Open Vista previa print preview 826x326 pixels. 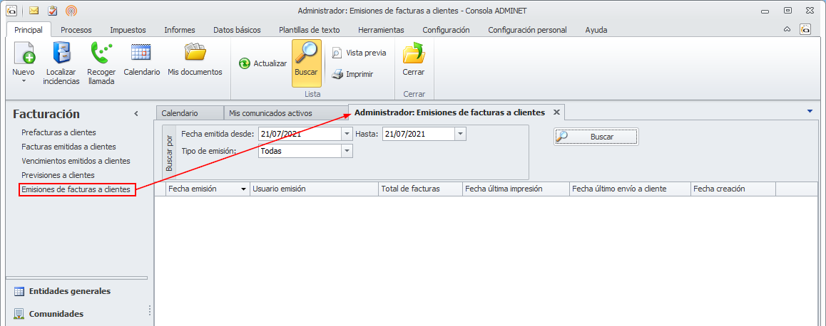pos(360,53)
